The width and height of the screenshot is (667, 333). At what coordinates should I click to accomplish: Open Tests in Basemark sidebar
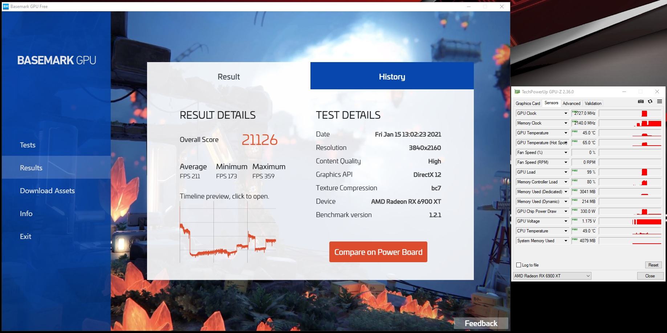[x=28, y=145]
